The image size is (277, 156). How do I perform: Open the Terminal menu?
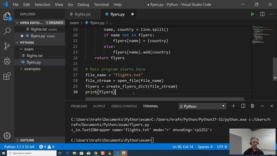click(101, 4)
